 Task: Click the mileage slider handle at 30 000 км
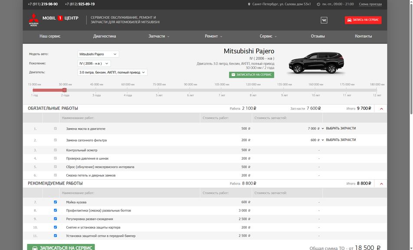tap(65, 90)
